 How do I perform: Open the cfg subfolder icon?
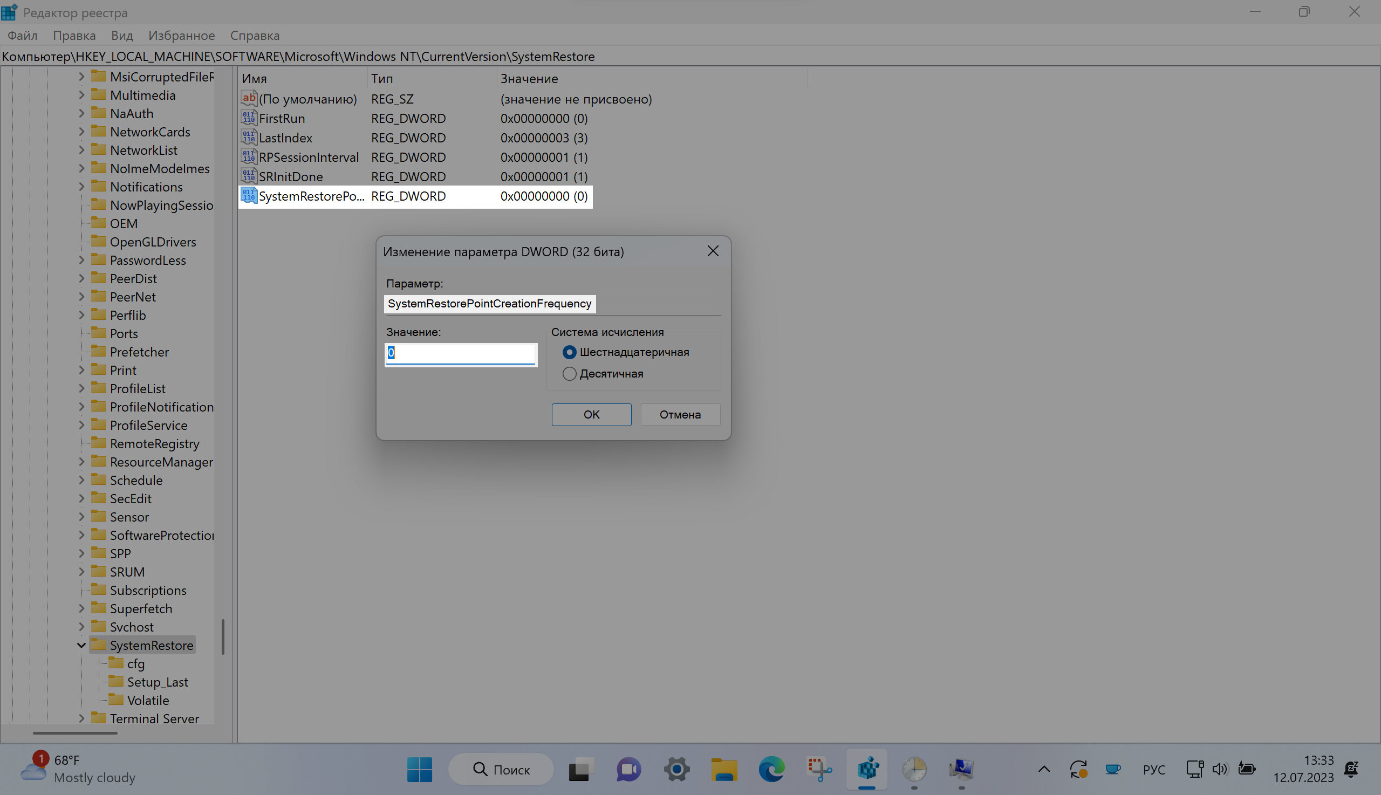click(116, 663)
